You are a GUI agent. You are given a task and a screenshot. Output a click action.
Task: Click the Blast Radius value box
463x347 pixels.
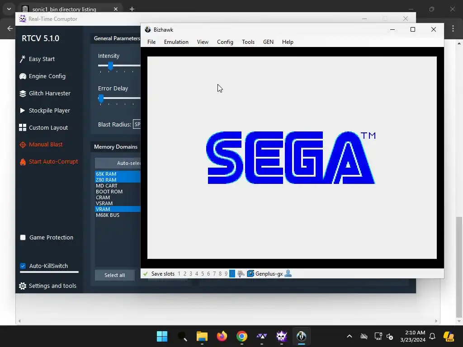pyautogui.click(x=137, y=124)
